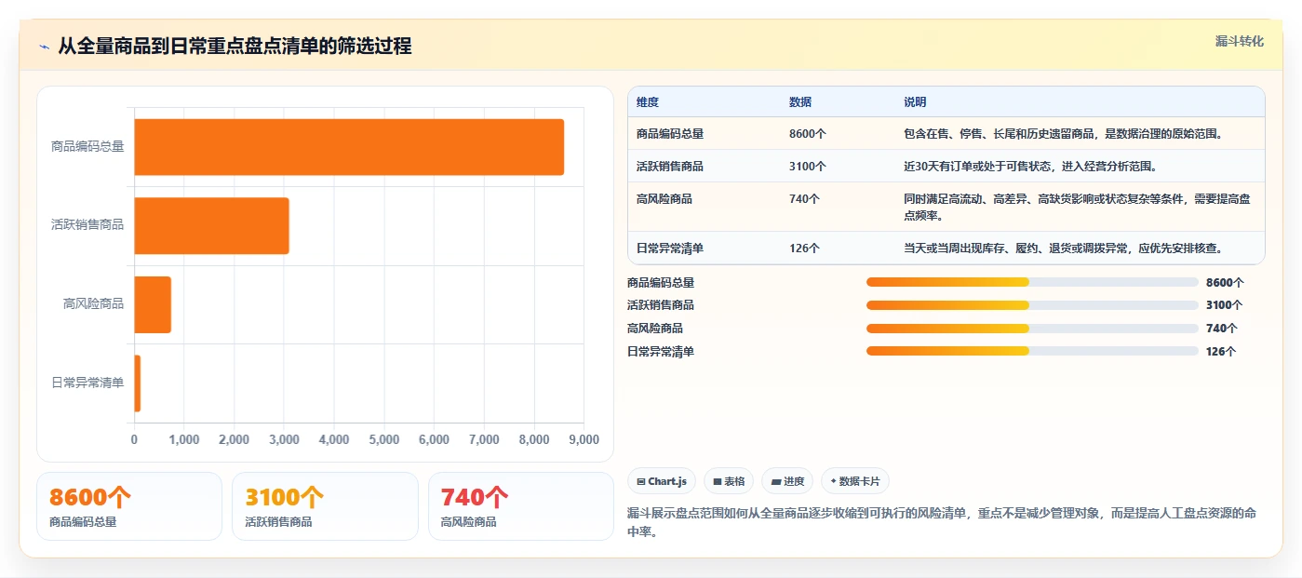Click table value 740个

[805, 199]
